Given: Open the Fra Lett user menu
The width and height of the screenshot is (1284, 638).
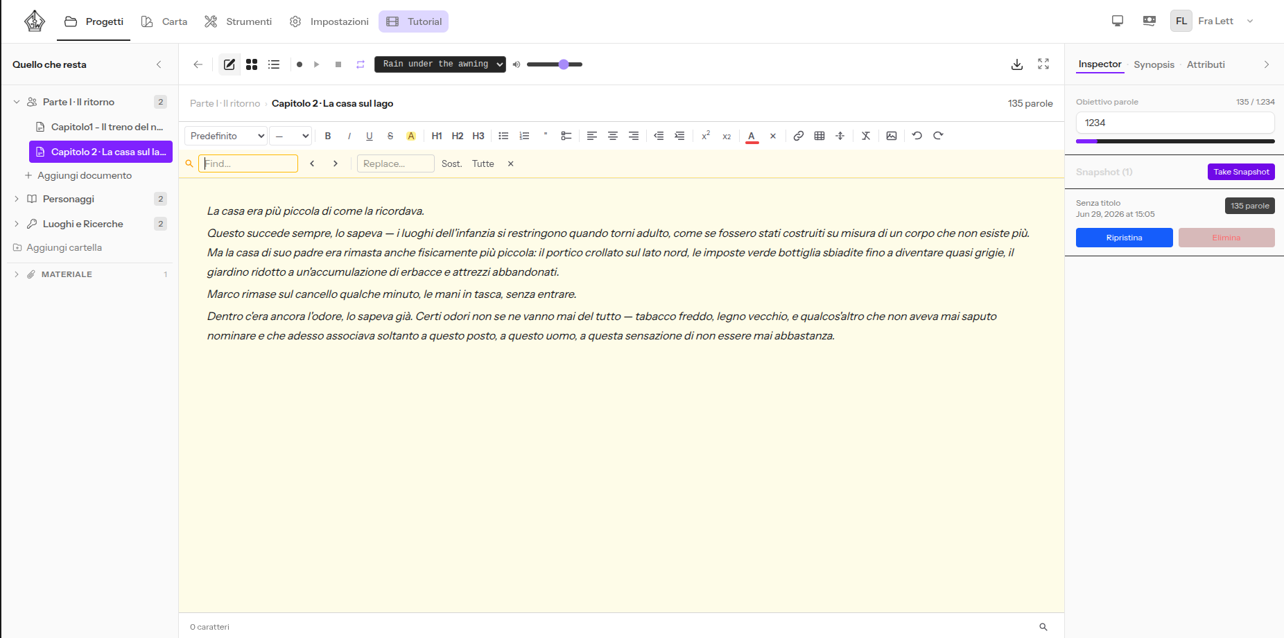Looking at the screenshot, I should tap(1213, 21).
